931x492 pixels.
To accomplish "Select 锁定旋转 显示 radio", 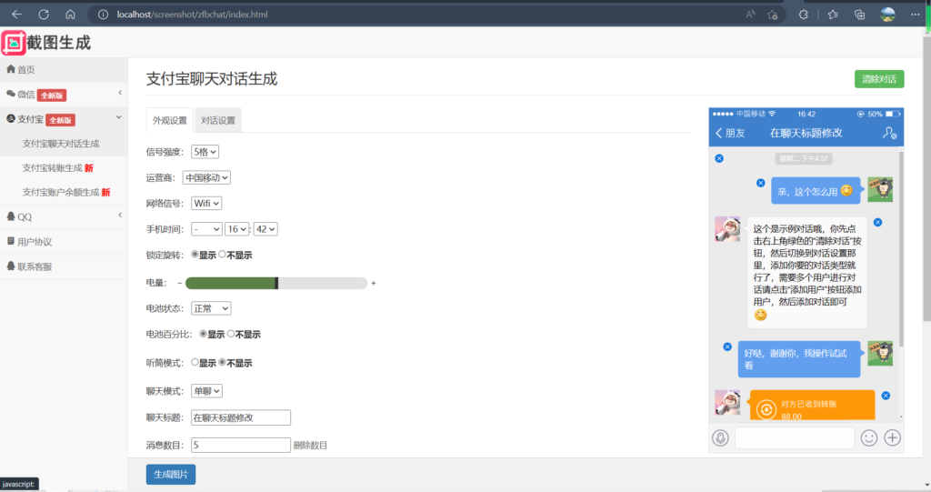I will (x=195, y=255).
